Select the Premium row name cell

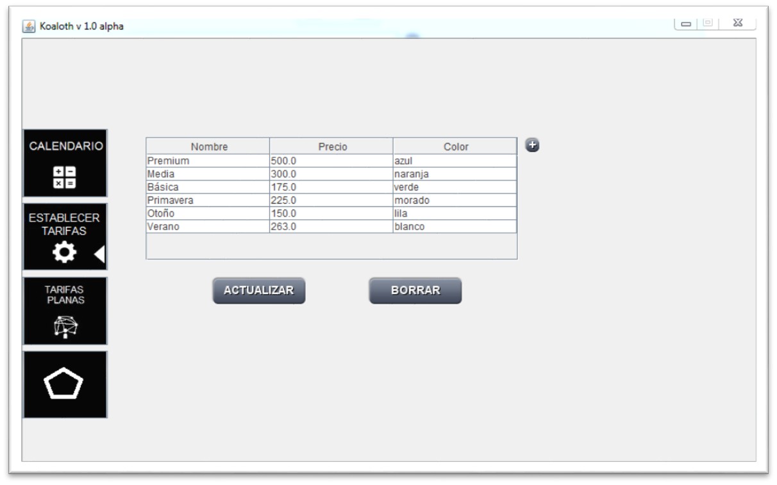click(x=207, y=161)
